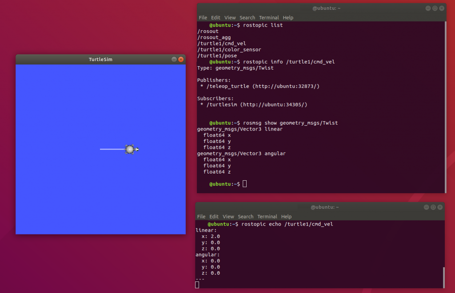Click the TurtleSim title bar
Viewport: 455px width, 293px height.
tap(100, 59)
